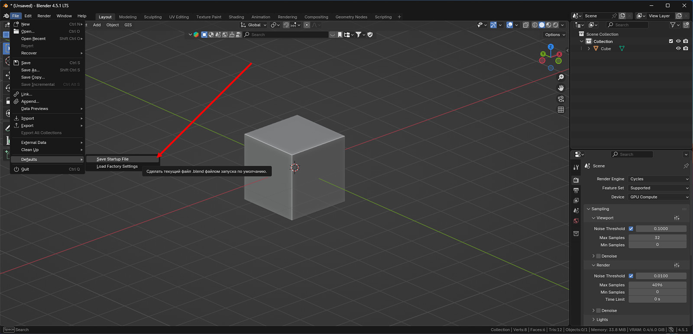Disable the Viewport Noise Threshold checkbox
Image resolution: width=693 pixels, height=334 pixels.
[631, 229]
